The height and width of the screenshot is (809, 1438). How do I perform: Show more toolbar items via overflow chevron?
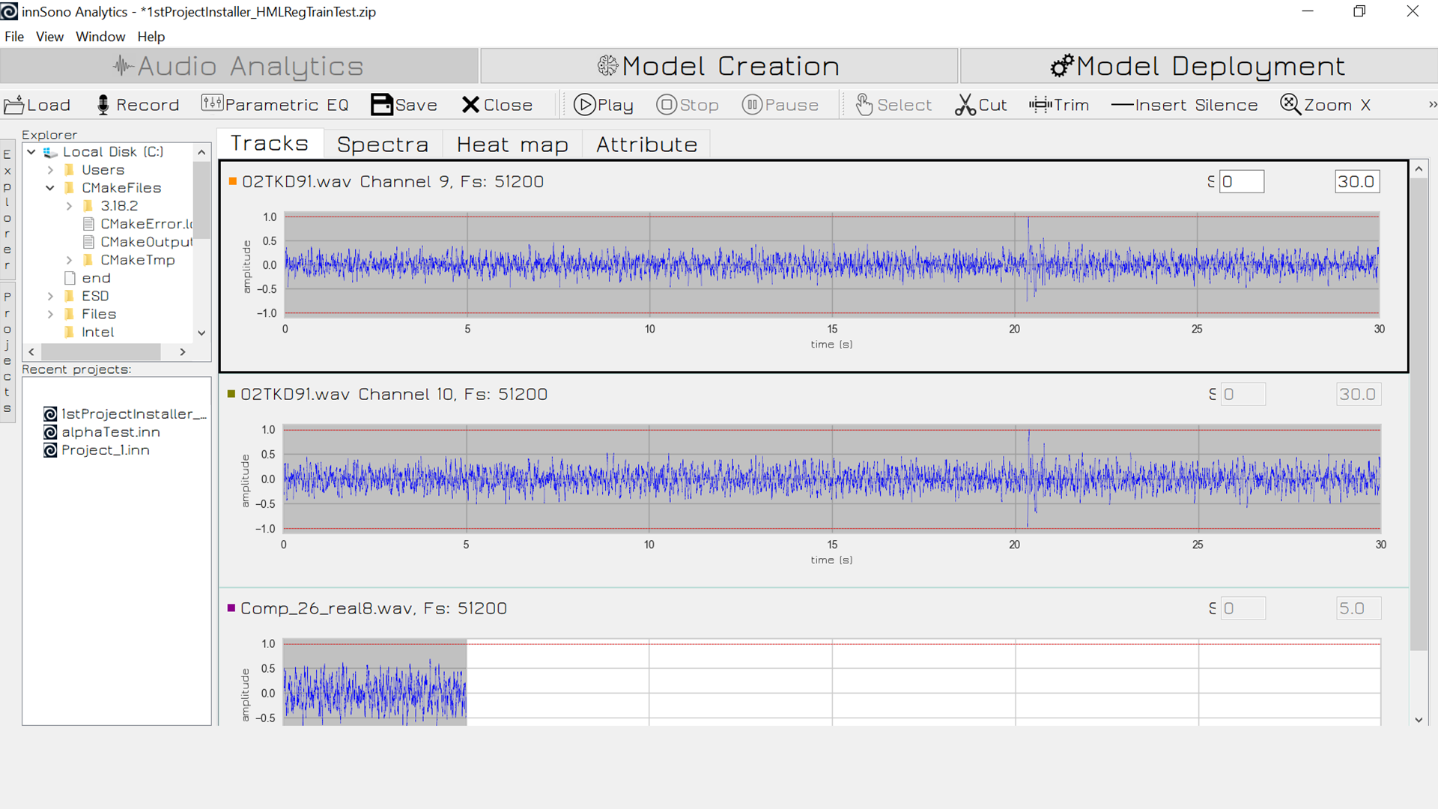point(1432,105)
